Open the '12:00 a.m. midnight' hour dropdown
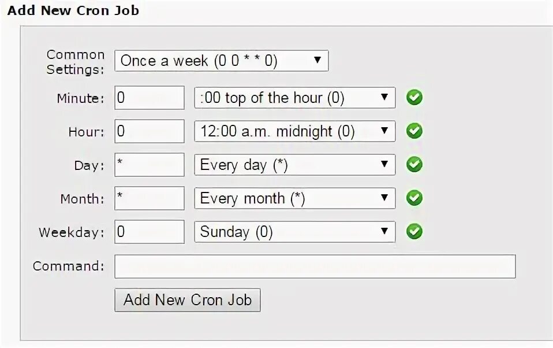This screenshot has height=348, width=553. [294, 131]
